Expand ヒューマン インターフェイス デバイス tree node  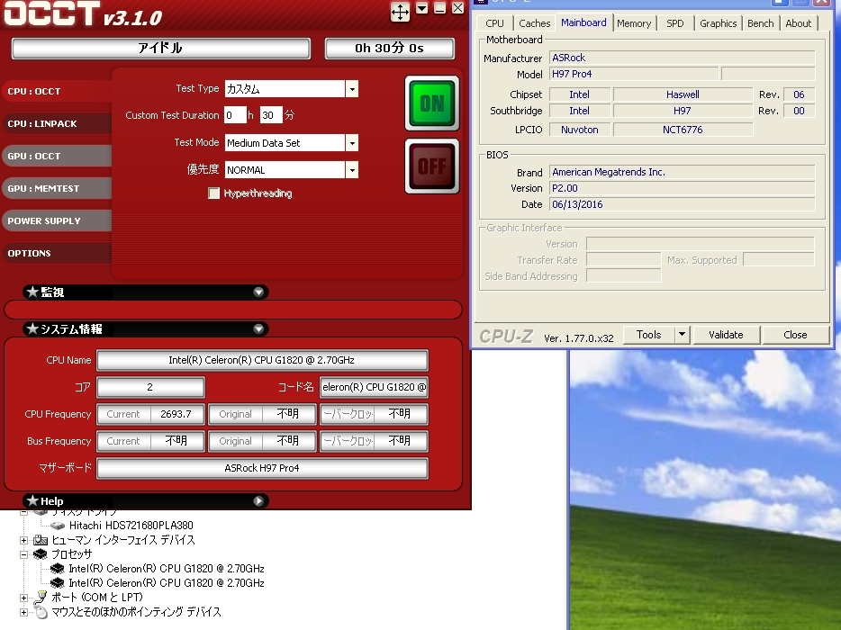pyautogui.click(x=23, y=540)
